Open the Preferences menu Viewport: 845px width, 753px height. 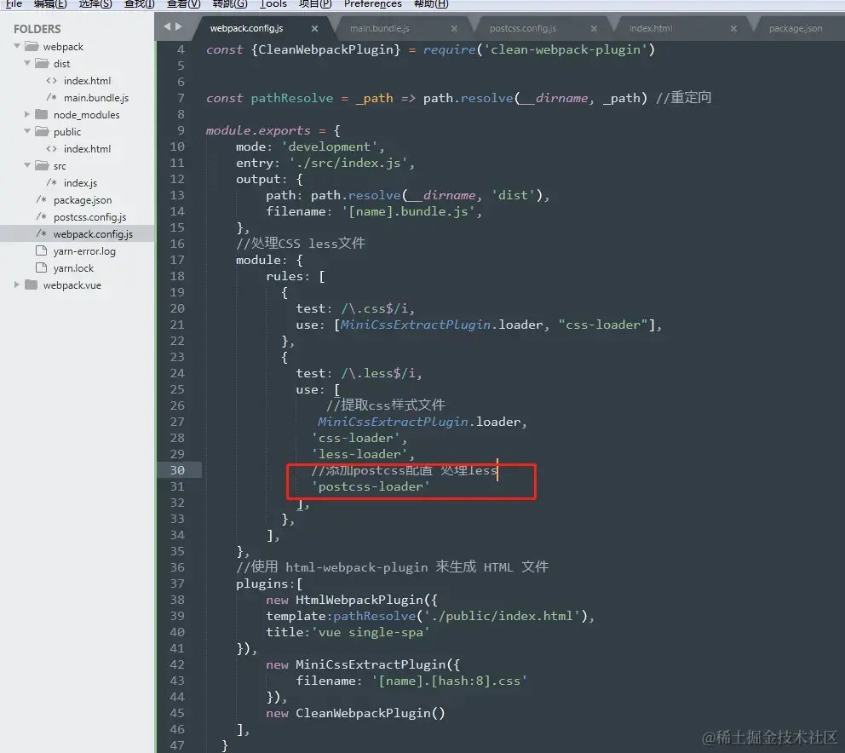[373, 3]
